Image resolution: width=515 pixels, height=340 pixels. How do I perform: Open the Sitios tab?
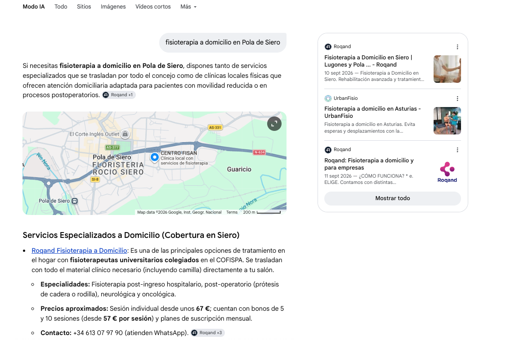point(84,7)
